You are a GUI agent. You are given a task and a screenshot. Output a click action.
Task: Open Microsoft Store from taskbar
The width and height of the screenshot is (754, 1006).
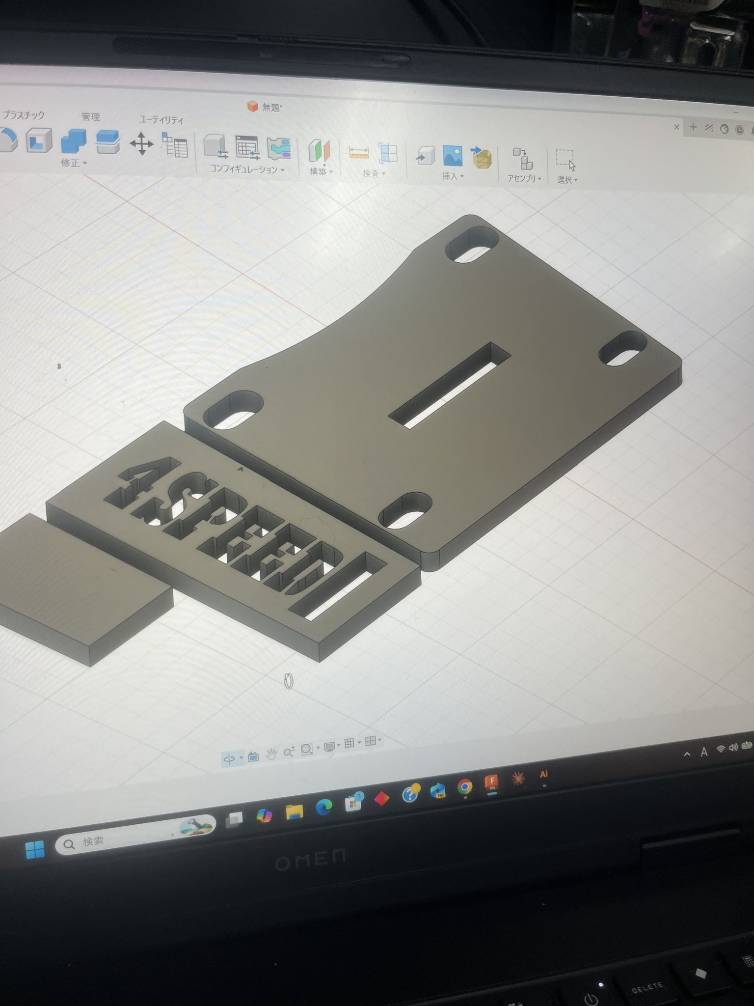click(x=353, y=803)
